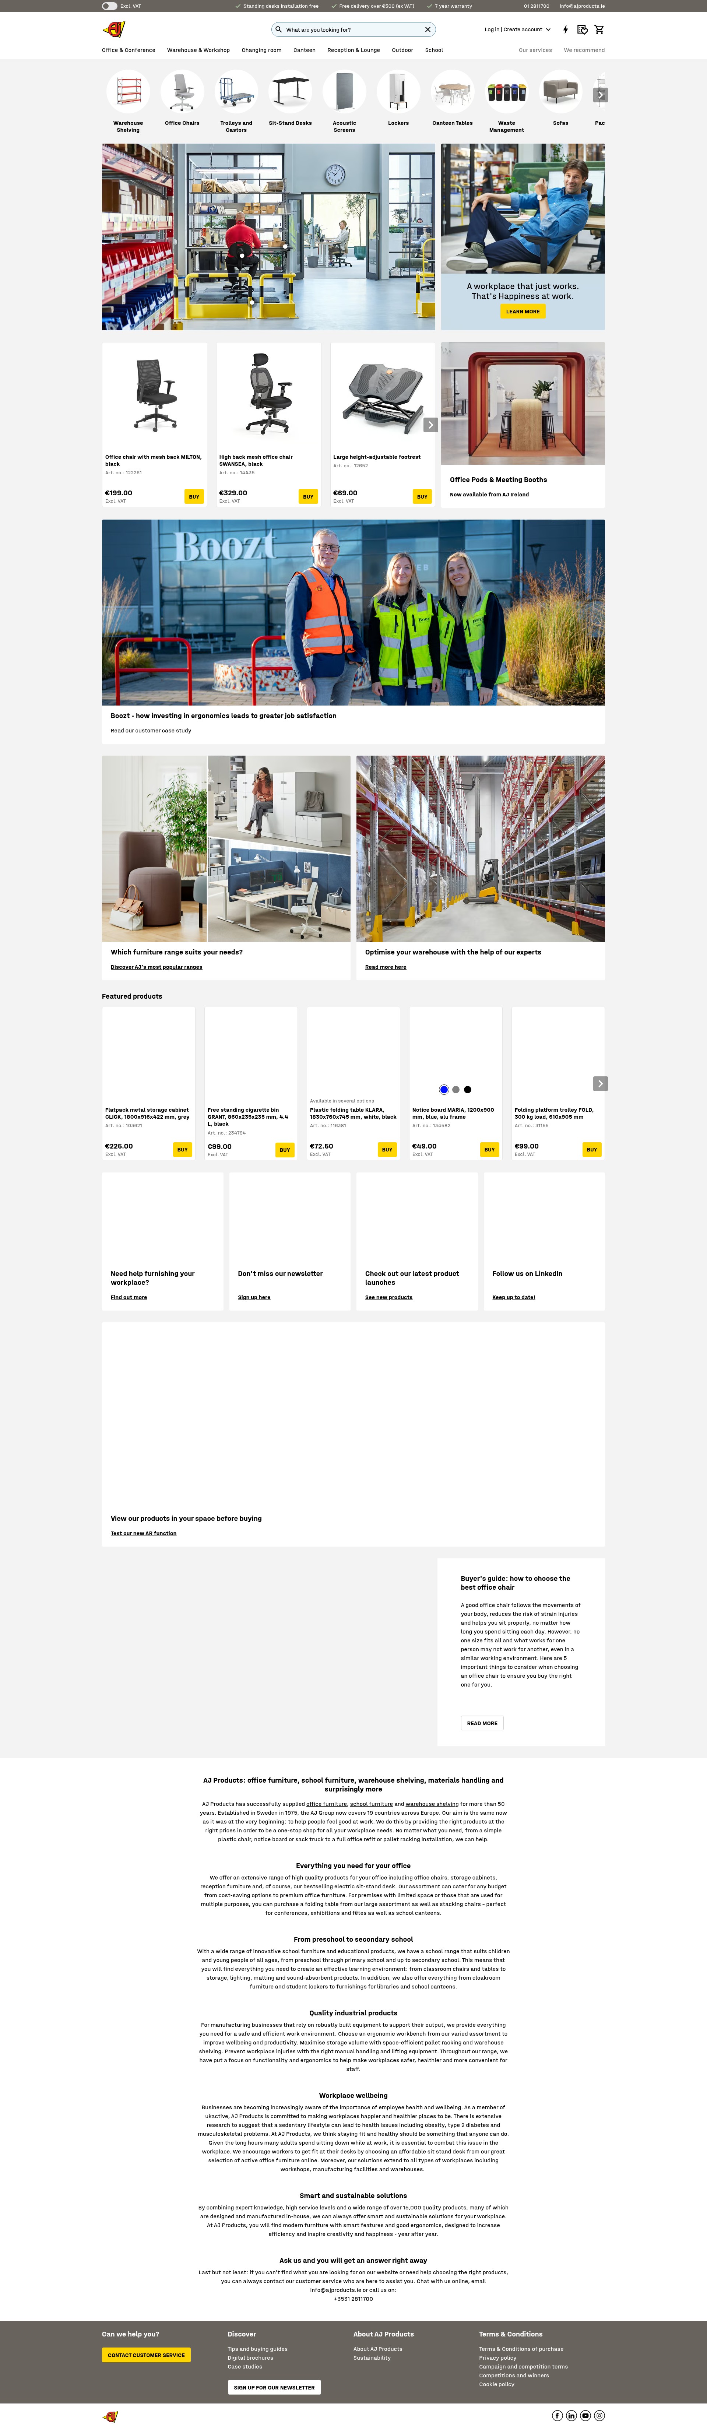Screen dimensions: 707x2430
Task: Clear the search field with the X
Action: [x=428, y=29]
